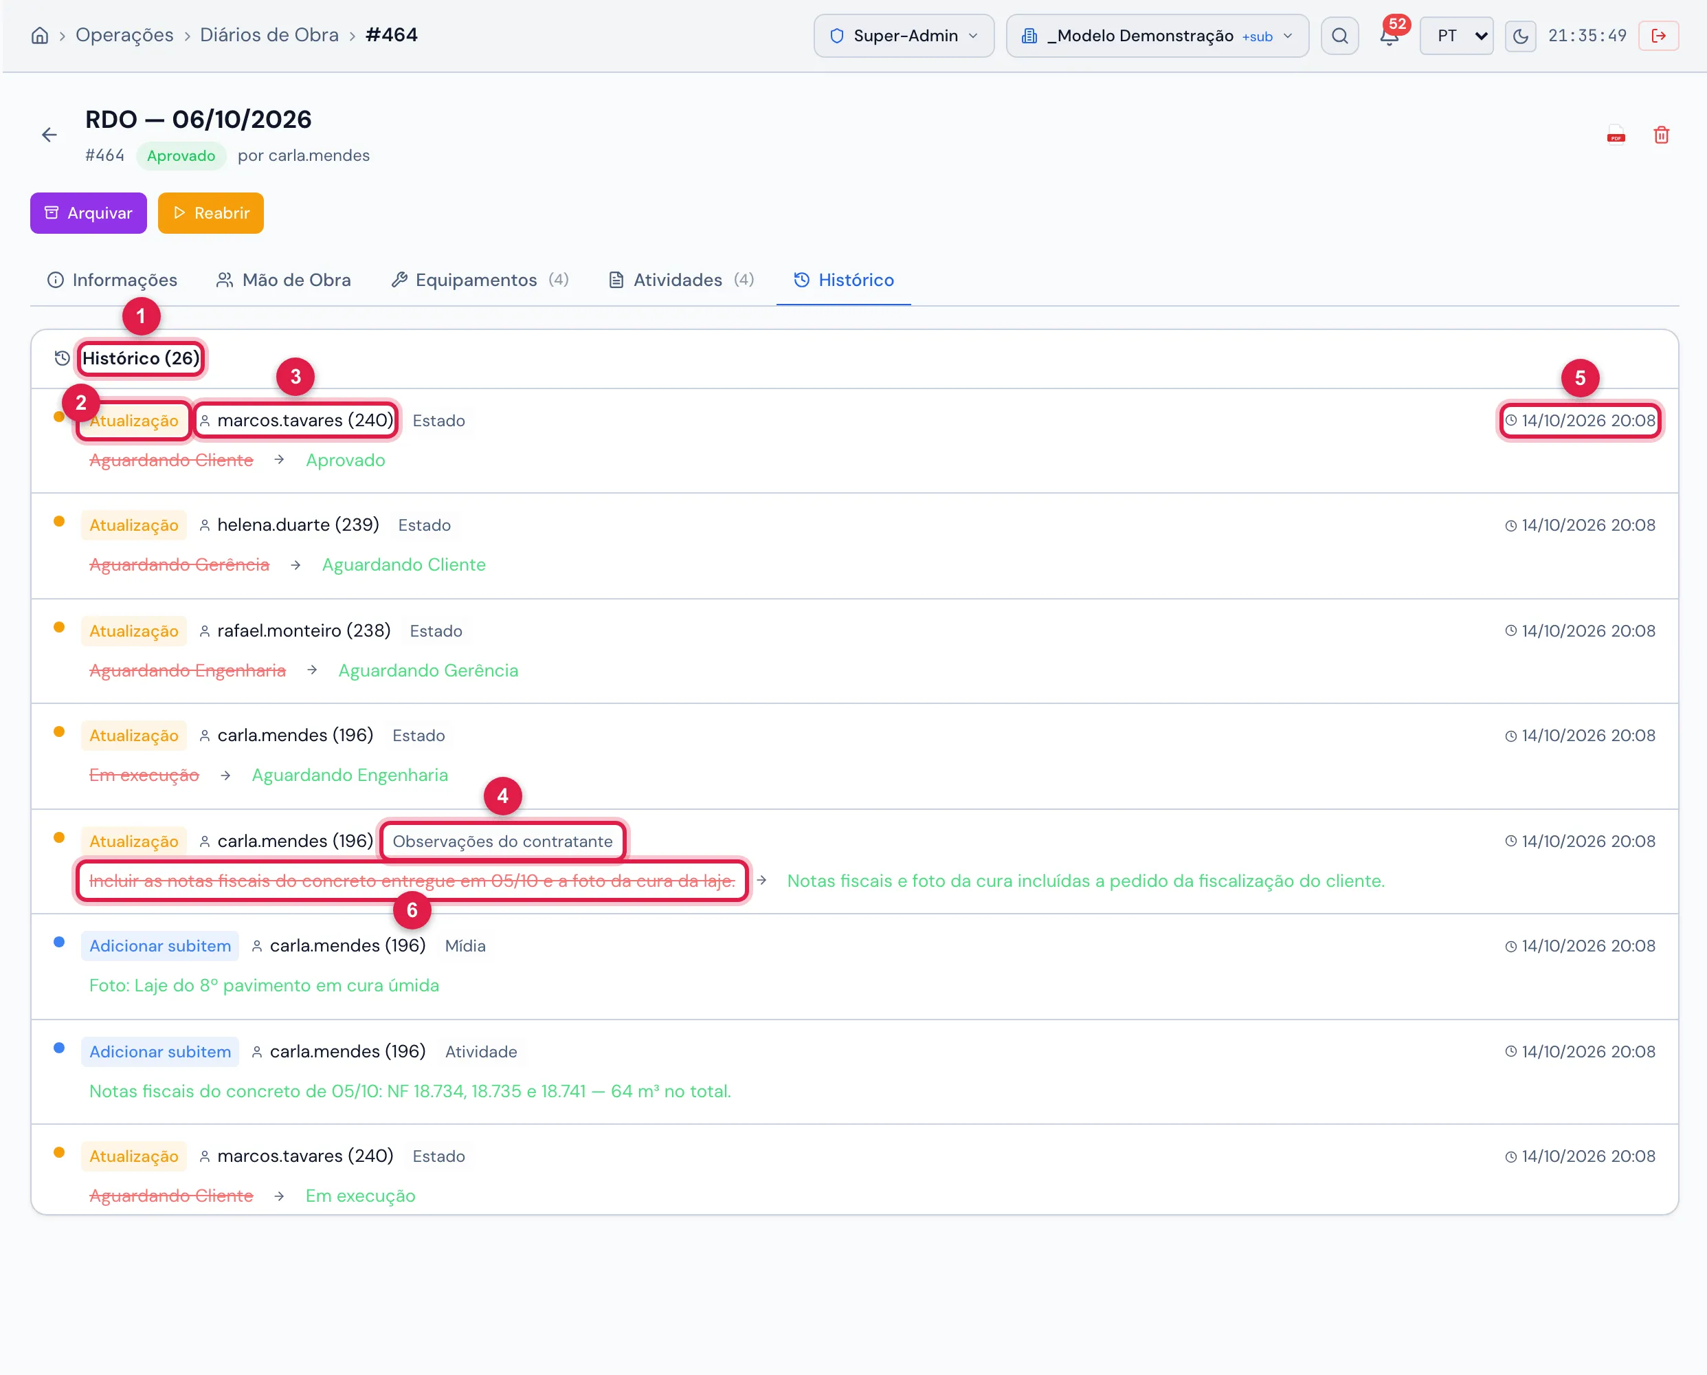The height and width of the screenshot is (1375, 1707).
Task: Click the #464 breadcrumb label
Action: [392, 35]
